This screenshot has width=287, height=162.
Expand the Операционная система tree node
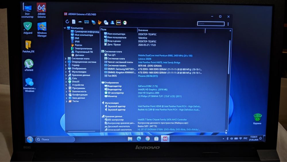click(x=66, y=62)
